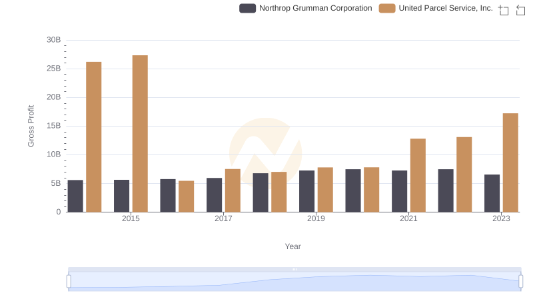The width and height of the screenshot is (533, 307).
Task: Click the 5B y-axis label
Action: [x=56, y=183]
